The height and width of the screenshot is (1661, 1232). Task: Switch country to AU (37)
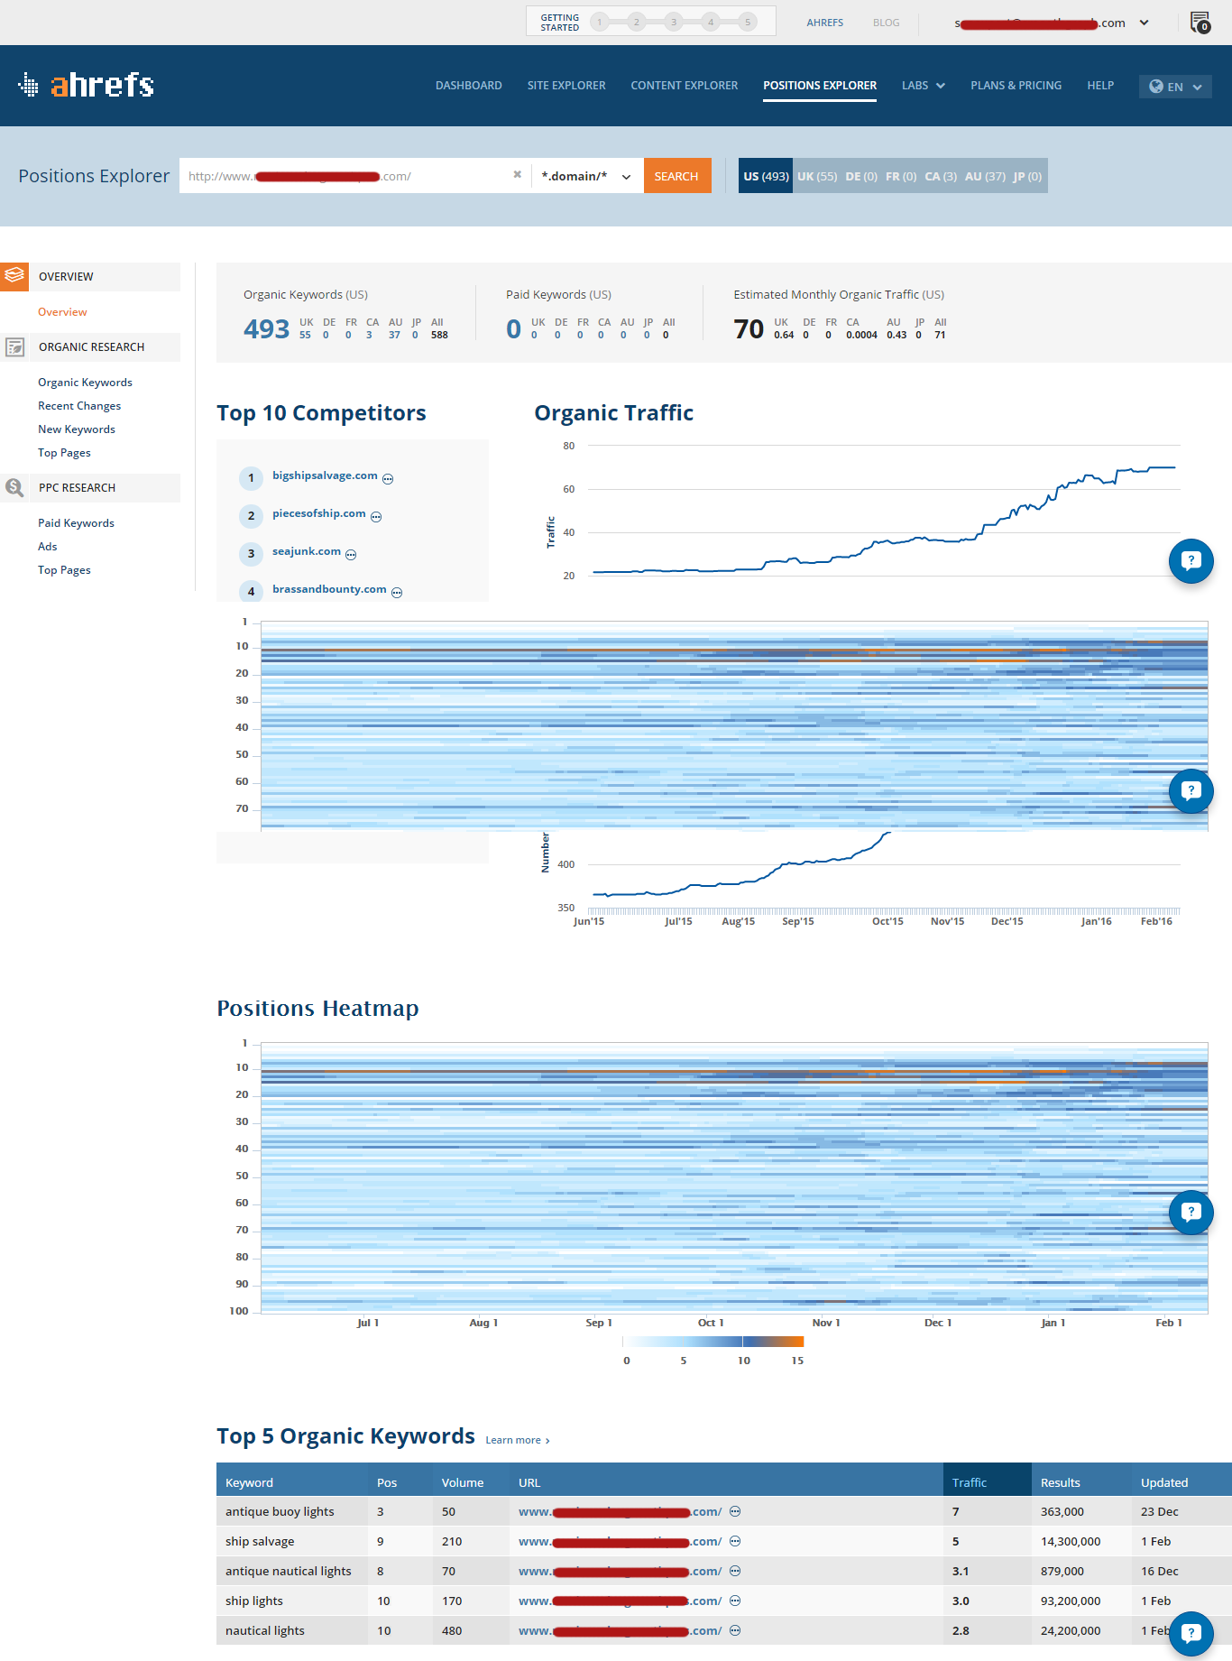tap(984, 176)
